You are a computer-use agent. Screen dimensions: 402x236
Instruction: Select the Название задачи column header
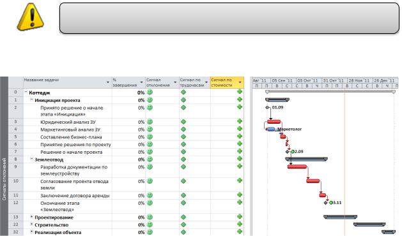(68, 82)
